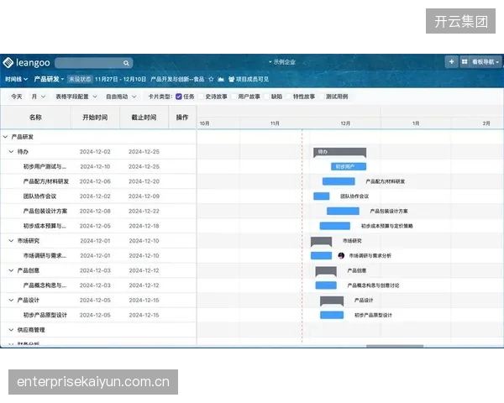Open the 月 time scale dropdown
504x403 pixels.
tap(39, 97)
